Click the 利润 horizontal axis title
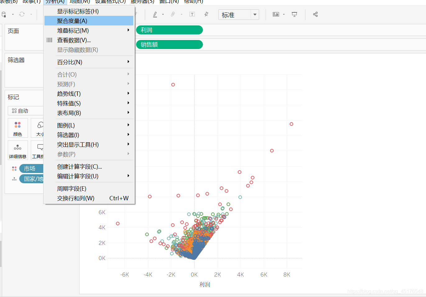The image size is (426, 297). coord(205,284)
